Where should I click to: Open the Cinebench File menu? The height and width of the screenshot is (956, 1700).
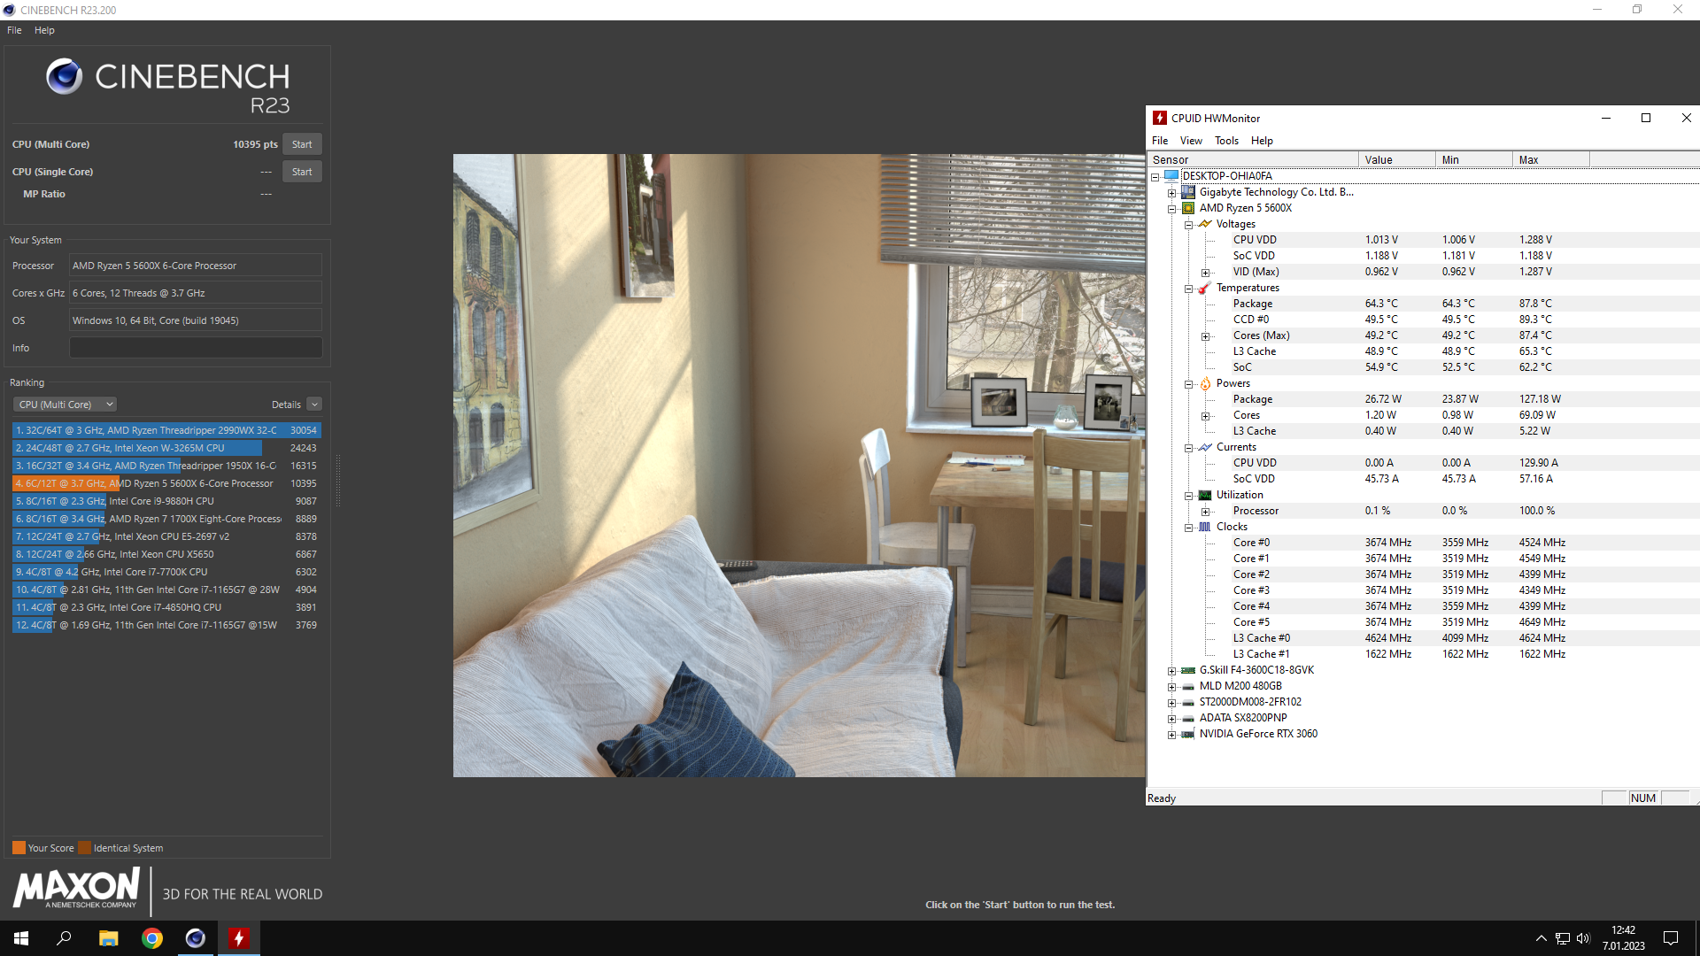point(14,30)
